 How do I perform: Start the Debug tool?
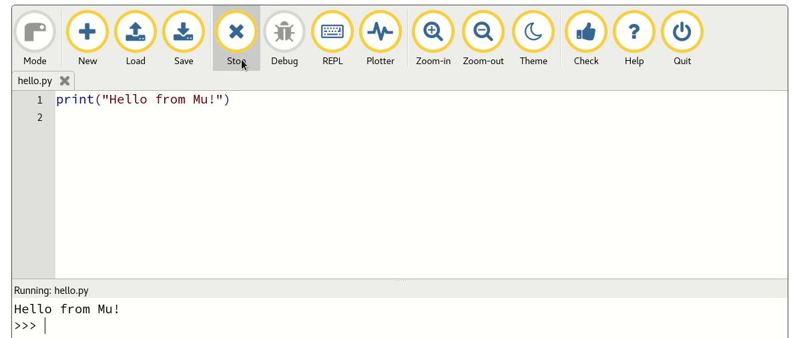[284, 38]
